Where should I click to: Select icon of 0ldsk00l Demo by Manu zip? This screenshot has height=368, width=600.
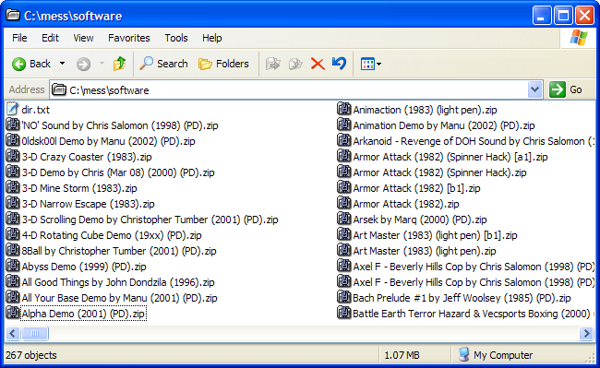13,140
